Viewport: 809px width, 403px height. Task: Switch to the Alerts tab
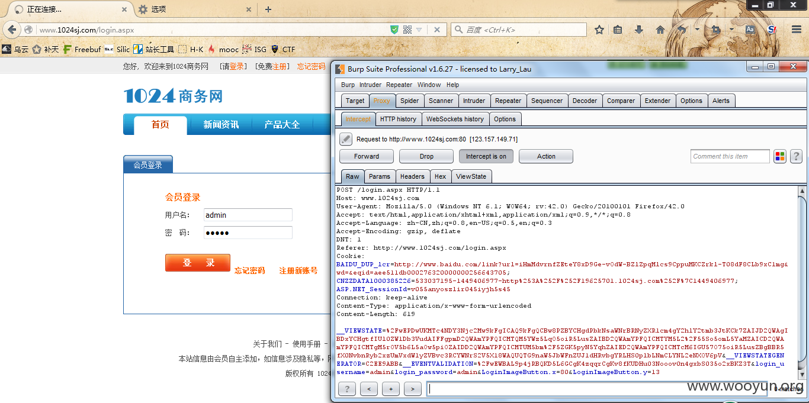721,101
